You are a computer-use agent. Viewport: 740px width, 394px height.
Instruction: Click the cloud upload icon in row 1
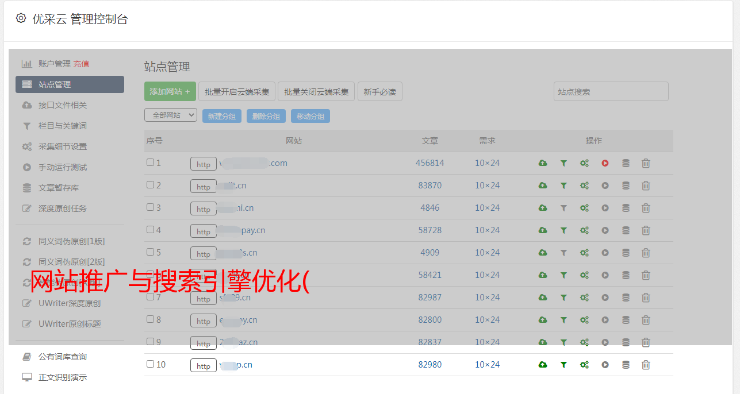pos(542,163)
